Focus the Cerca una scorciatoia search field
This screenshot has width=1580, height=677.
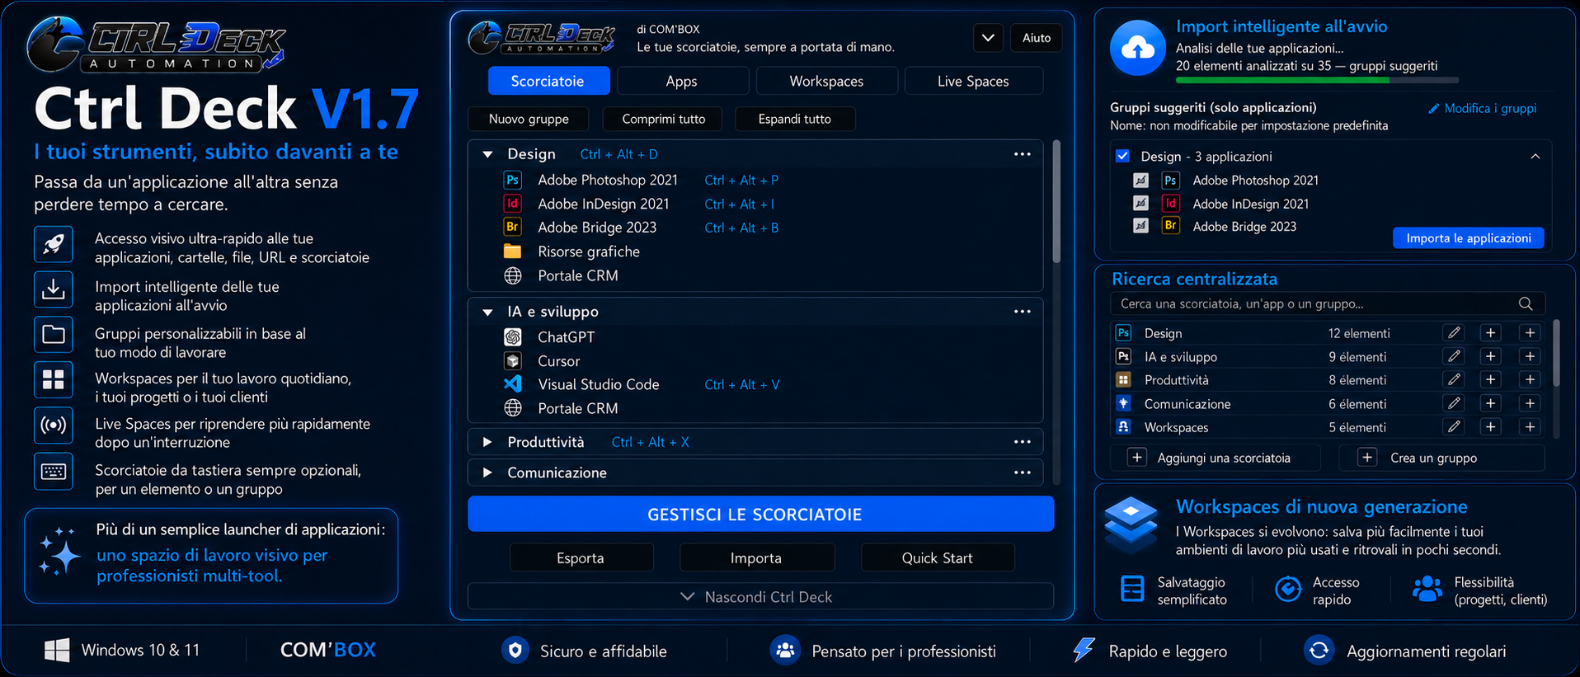[x=1328, y=303]
